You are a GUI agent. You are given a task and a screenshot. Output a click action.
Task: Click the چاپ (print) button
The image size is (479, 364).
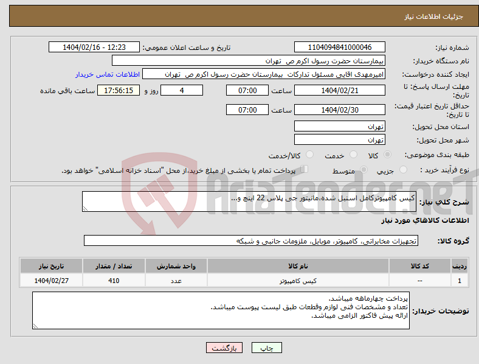pos(266,348)
